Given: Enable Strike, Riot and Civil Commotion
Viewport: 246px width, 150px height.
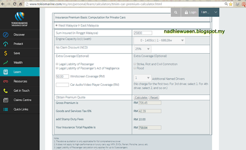Looking at the screenshot, I should point(135,64).
